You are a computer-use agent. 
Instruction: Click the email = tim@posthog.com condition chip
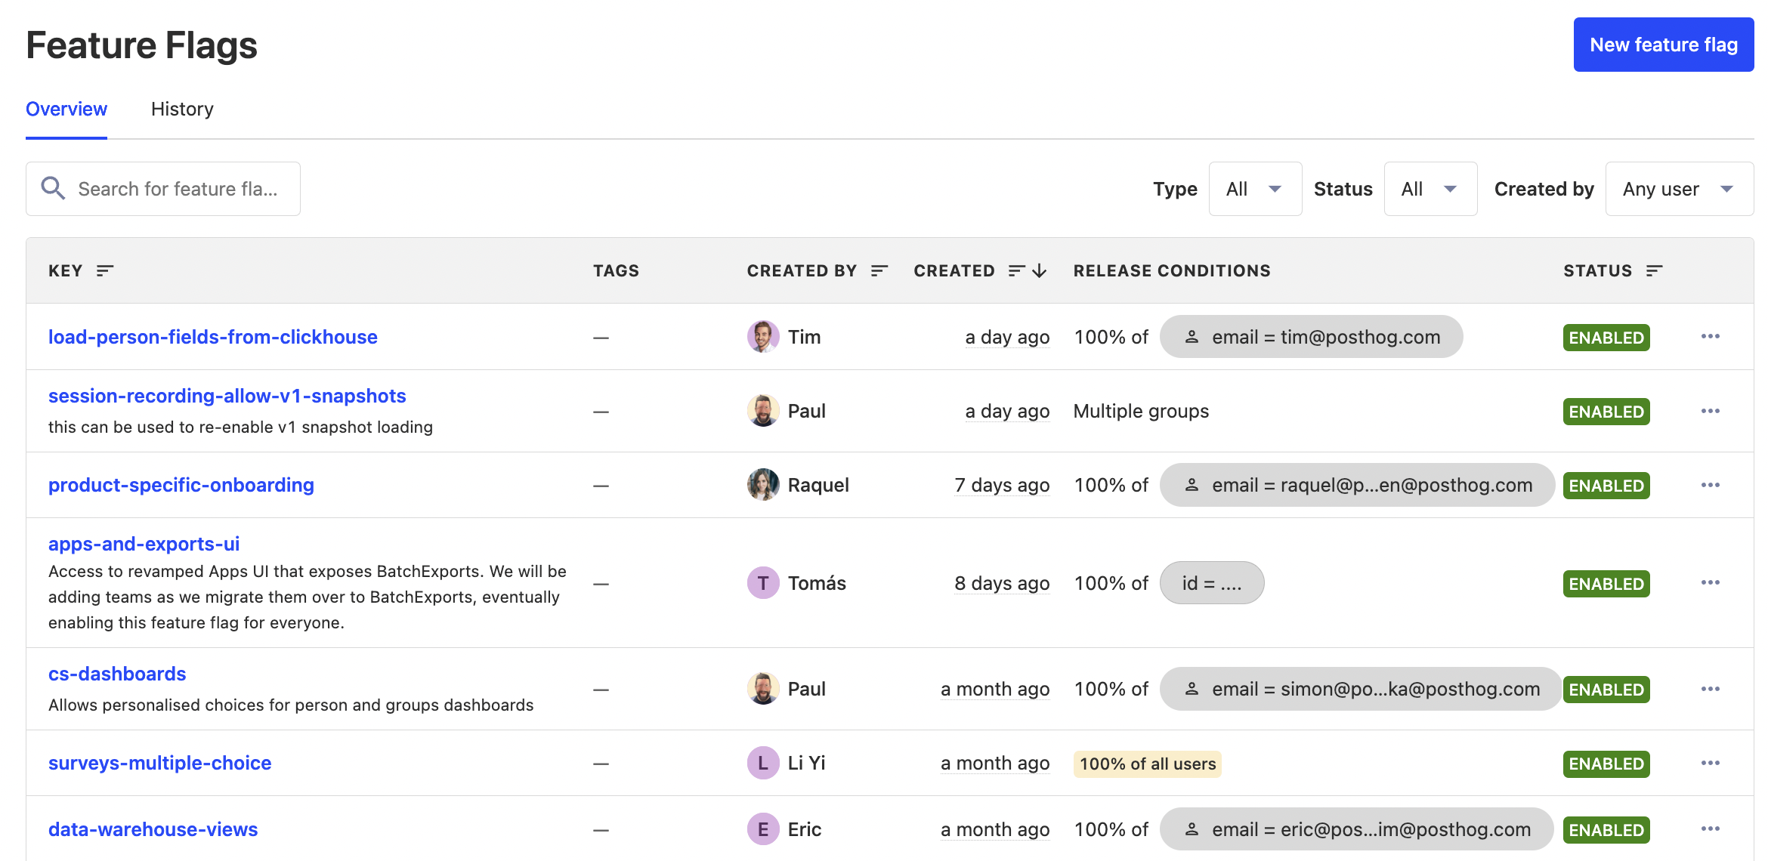point(1311,337)
